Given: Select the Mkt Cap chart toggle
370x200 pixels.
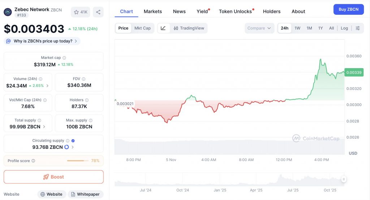Looking at the screenshot, I should coord(142,28).
